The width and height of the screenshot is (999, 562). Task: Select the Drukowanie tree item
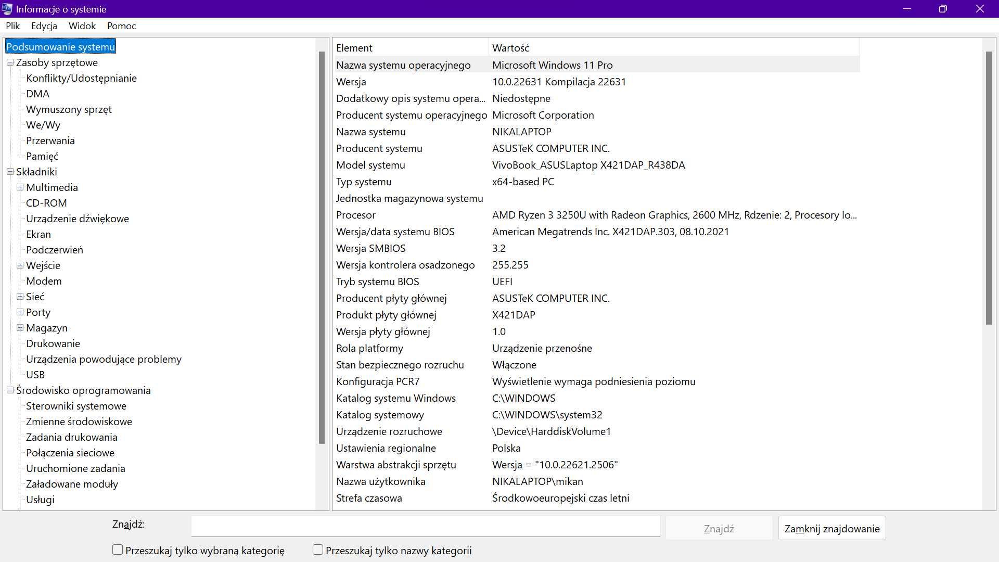tap(53, 343)
